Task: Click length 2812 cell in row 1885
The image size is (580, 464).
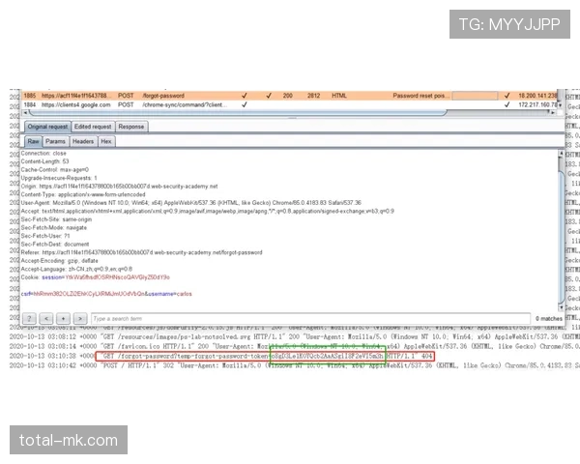Action: [313, 96]
